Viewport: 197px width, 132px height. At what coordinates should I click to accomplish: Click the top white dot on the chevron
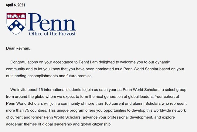coord(16,23)
